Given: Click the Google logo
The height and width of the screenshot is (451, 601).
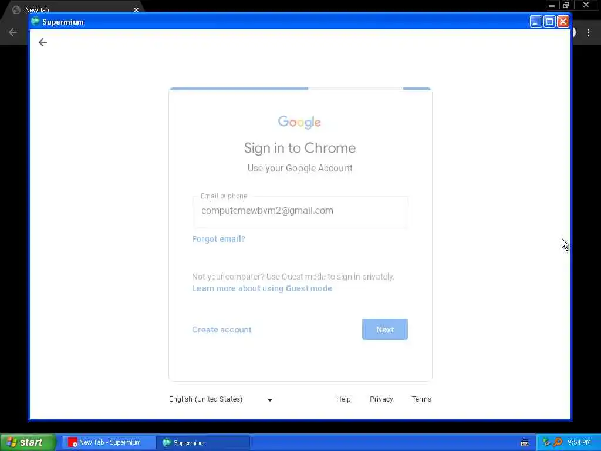Looking at the screenshot, I should tap(299, 122).
